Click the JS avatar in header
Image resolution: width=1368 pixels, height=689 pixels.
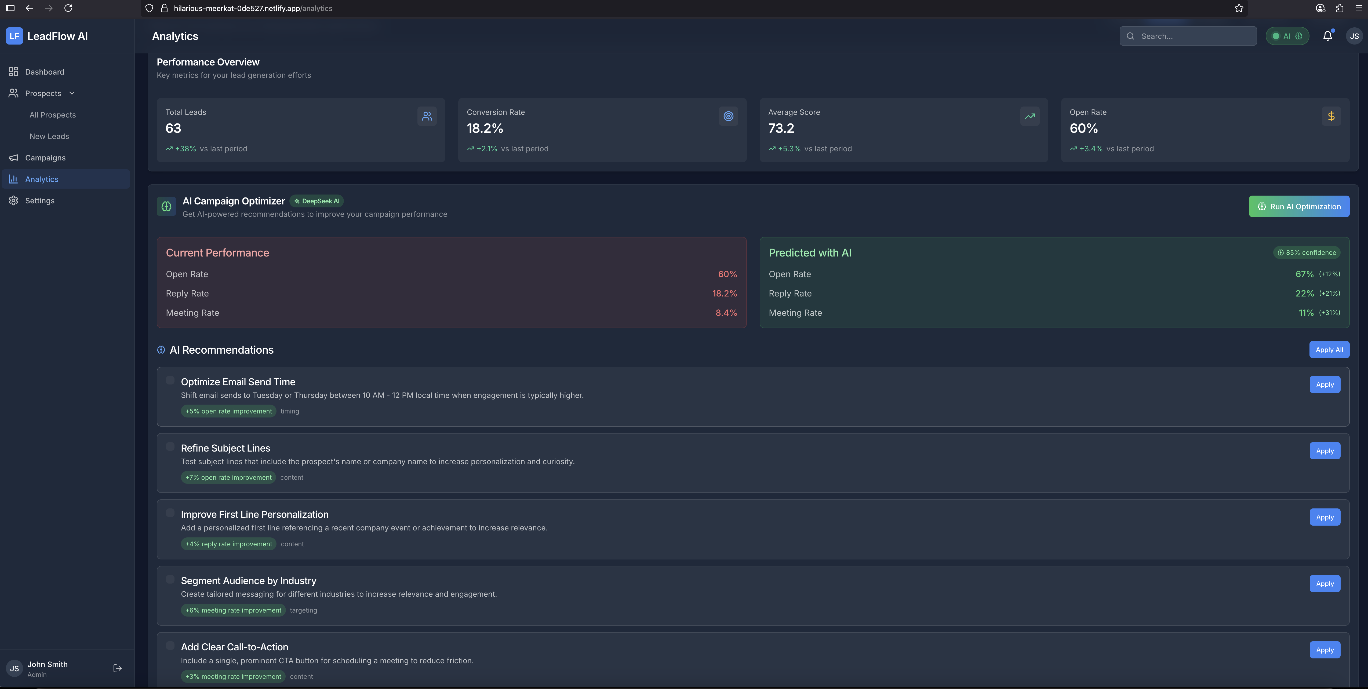point(1354,36)
